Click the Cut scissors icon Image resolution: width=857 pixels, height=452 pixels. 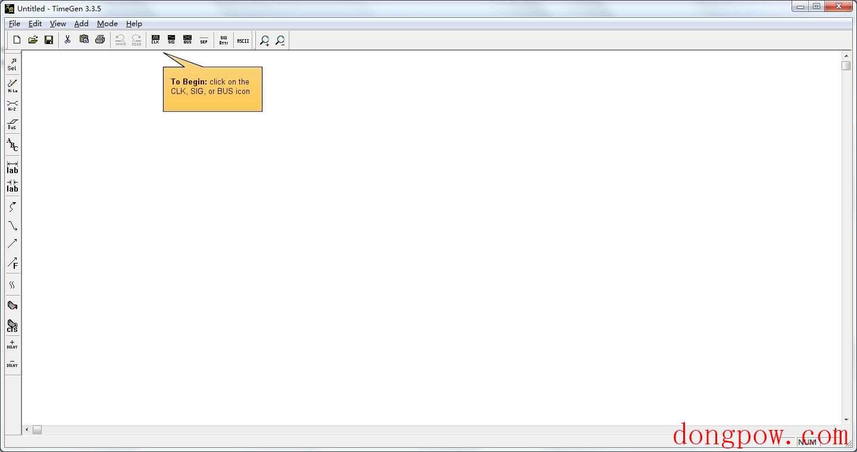pos(68,40)
